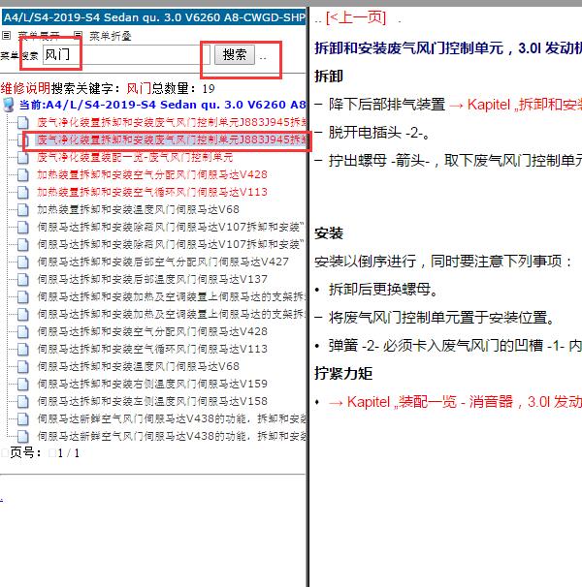Open 伺服马达拆卸和安装空气循环风门伺服马达V113 entry
Viewport: 582px width, 587px height.
152,349
